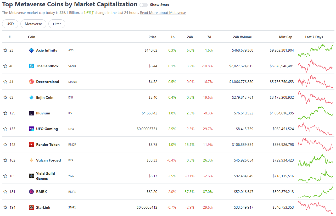Mark Yield Guild Games with its star

click(x=5, y=176)
